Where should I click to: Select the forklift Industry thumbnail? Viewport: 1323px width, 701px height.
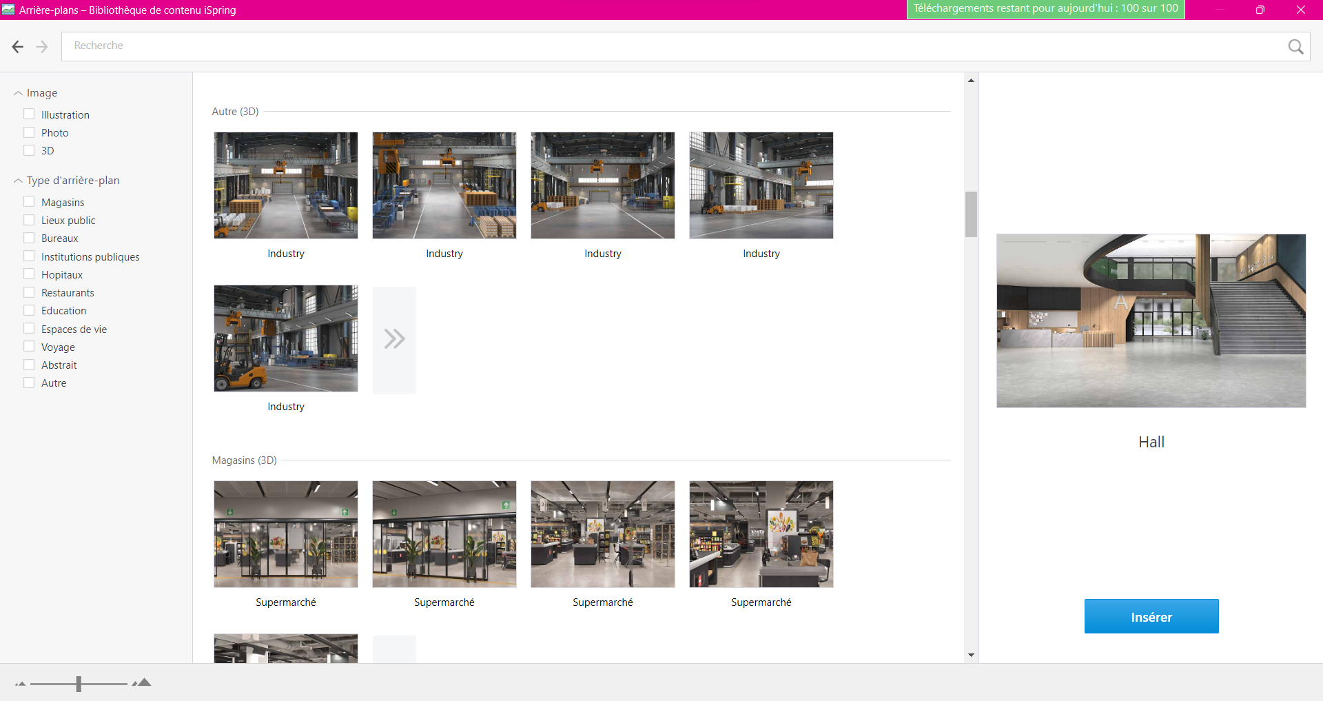pyautogui.click(x=286, y=338)
